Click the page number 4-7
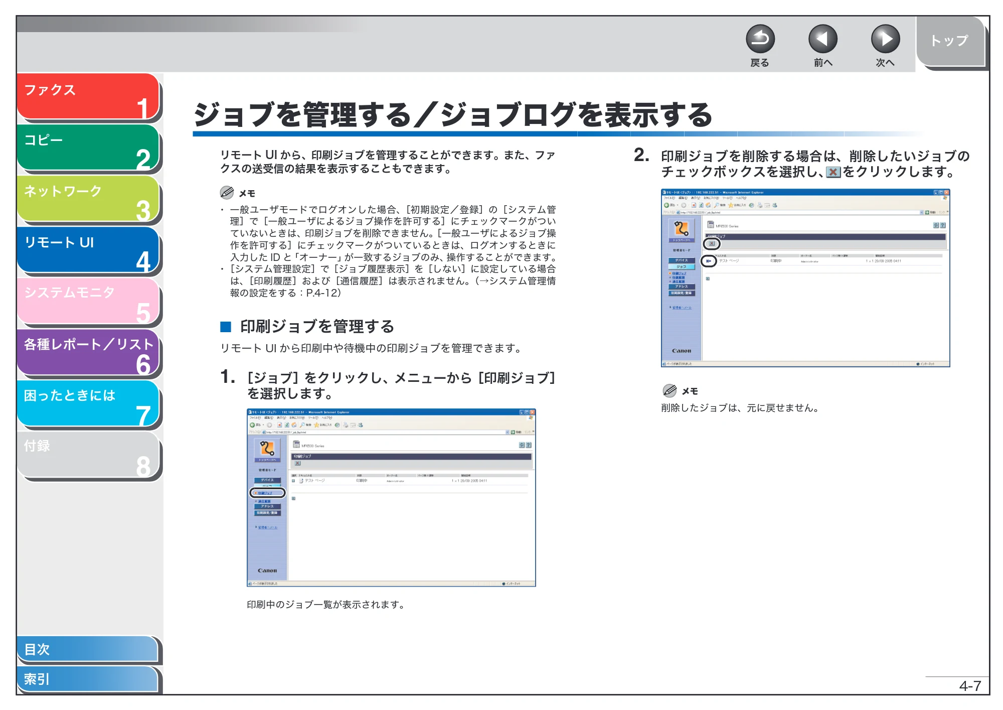1003x710 pixels. (970, 686)
